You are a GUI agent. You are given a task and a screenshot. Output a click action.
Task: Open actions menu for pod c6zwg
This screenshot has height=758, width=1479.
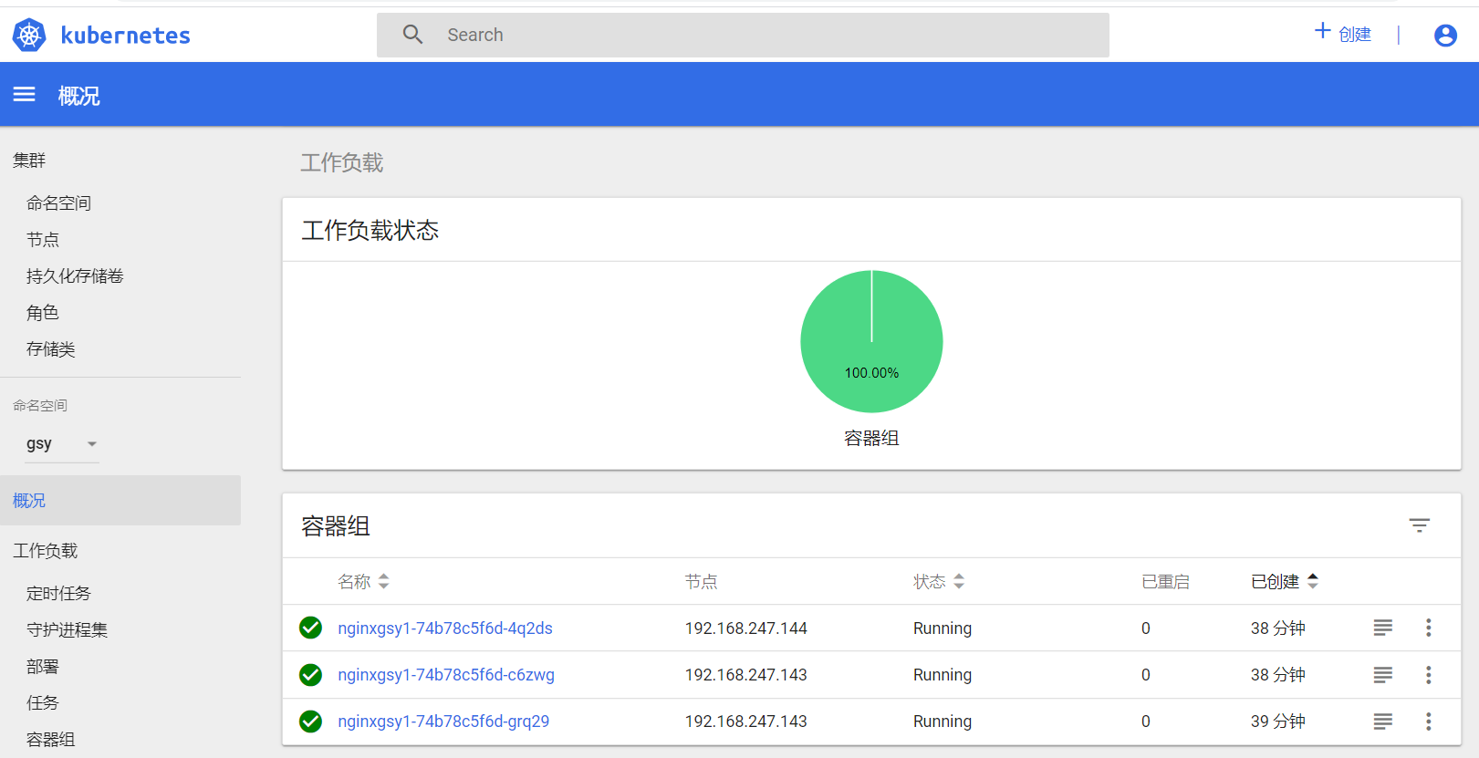coord(1429,675)
